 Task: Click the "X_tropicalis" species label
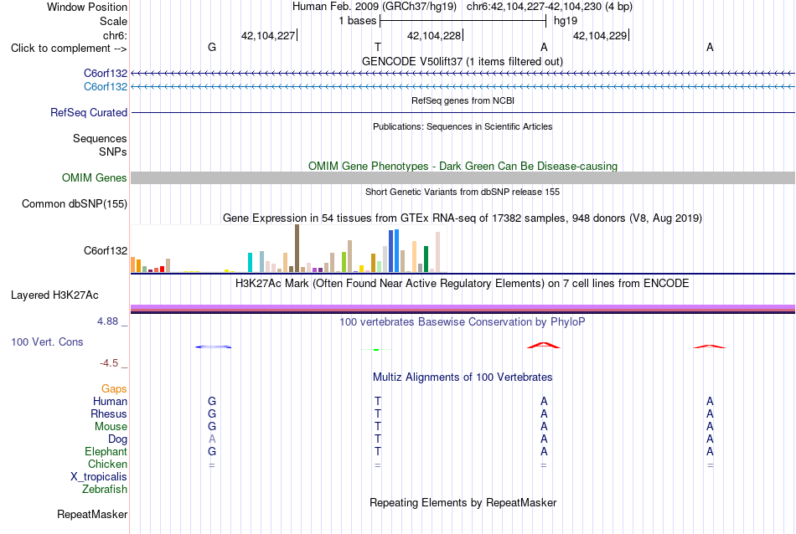click(x=99, y=477)
